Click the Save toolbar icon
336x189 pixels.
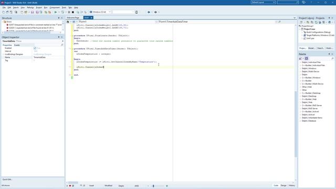coord(33,12)
